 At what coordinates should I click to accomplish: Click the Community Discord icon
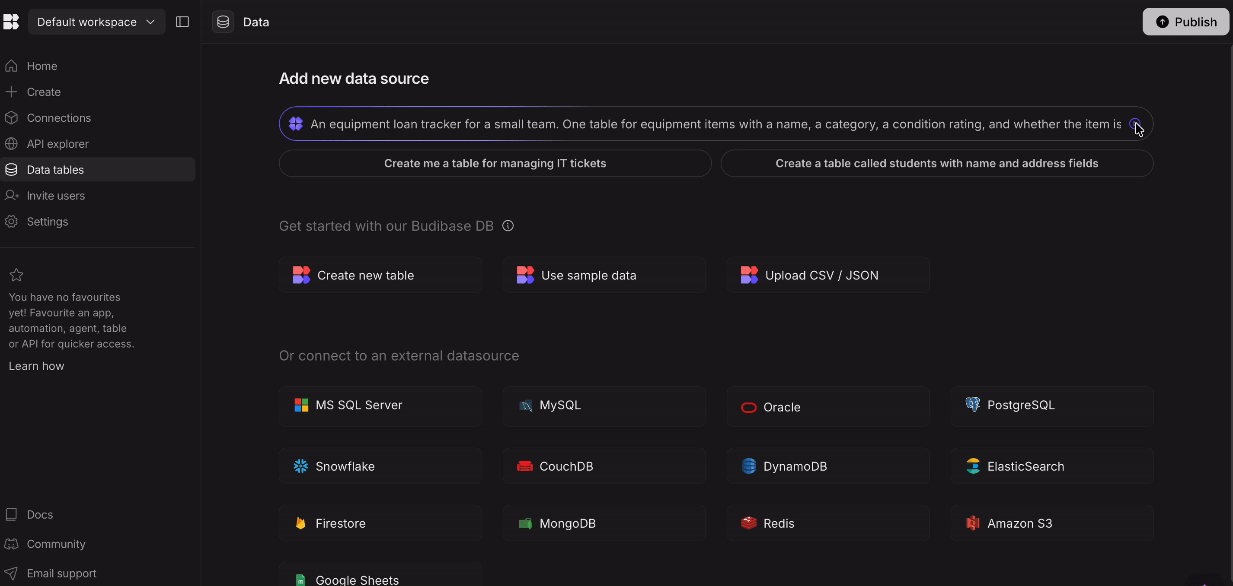(12, 544)
